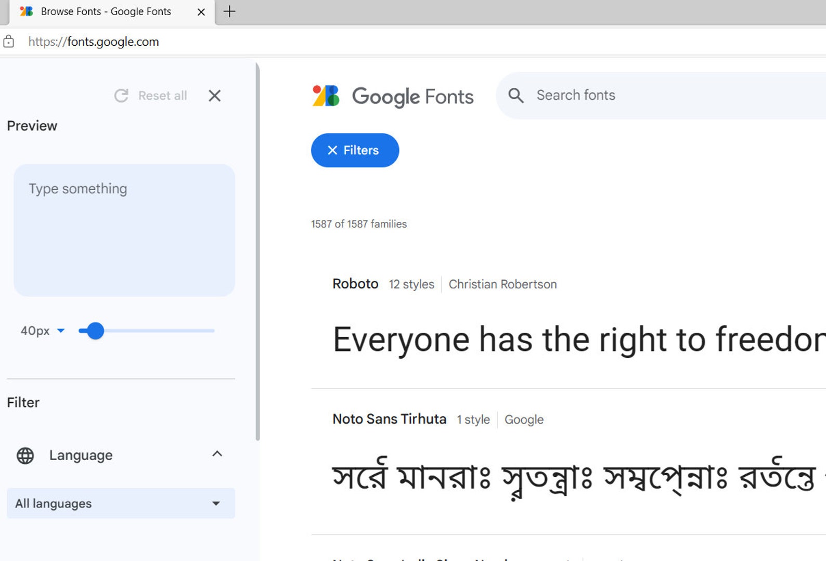Open the Roboto font family

[x=355, y=284]
